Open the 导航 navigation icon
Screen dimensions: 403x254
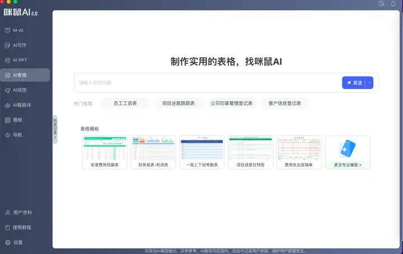pos(7,135)
